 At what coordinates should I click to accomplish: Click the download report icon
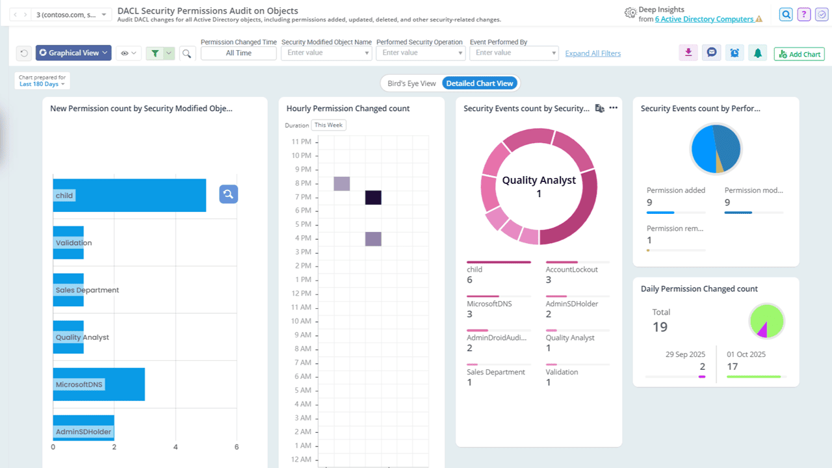688,53
